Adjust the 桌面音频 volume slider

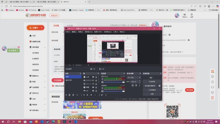click(114, 91)
